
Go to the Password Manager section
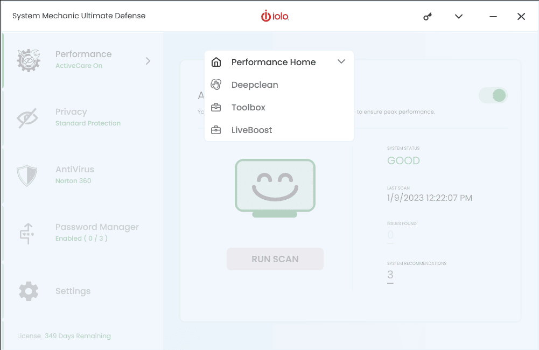click(97, 227)
